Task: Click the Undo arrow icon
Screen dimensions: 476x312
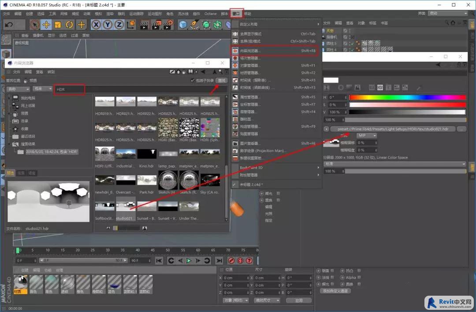Action: tap(9, 24)
